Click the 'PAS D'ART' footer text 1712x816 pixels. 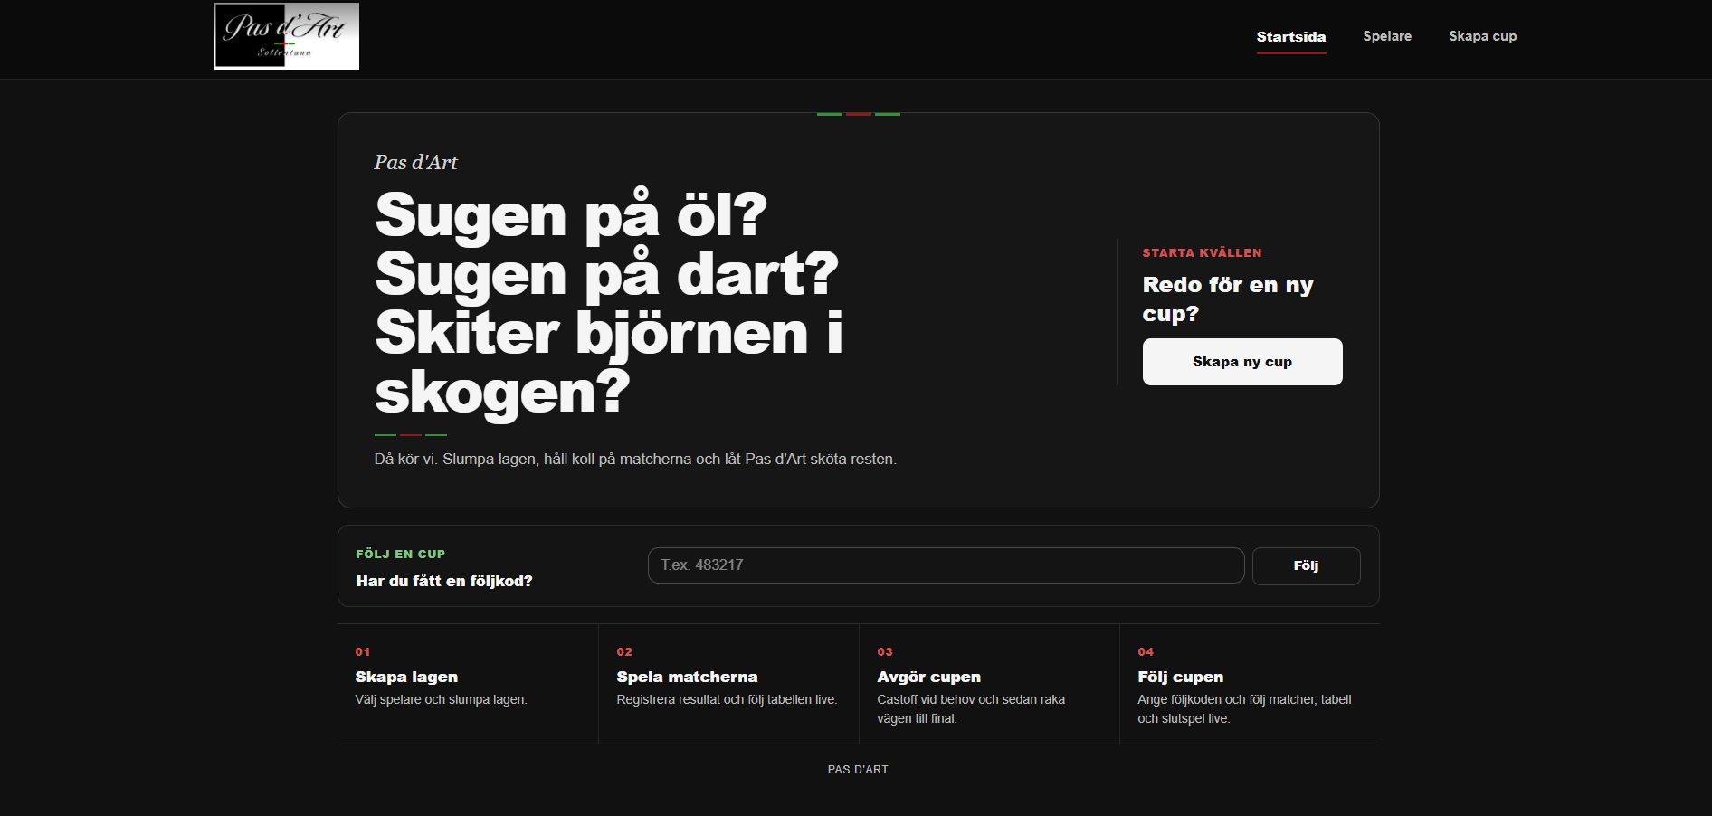(858, 770)
